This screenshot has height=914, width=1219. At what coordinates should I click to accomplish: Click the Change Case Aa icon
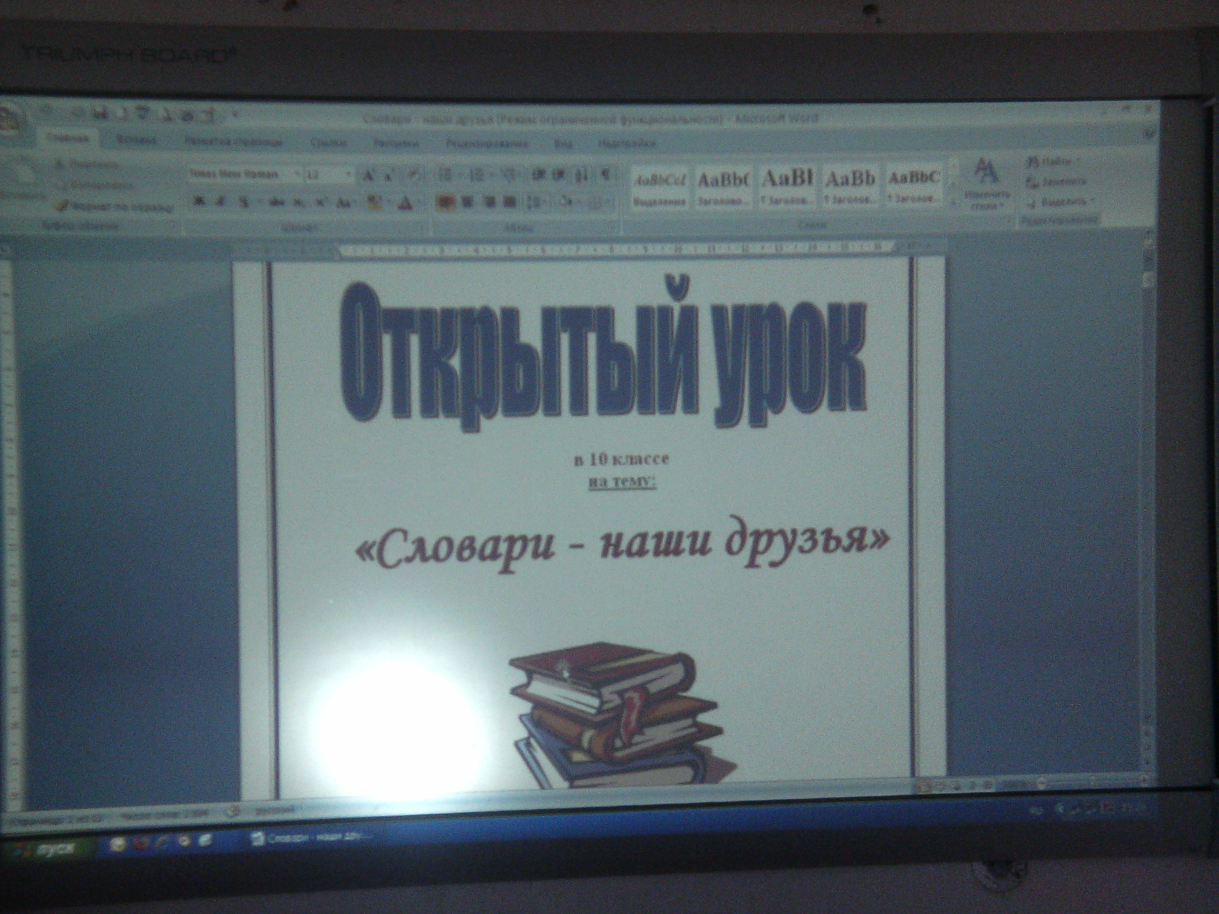click(x=344, y=203)
